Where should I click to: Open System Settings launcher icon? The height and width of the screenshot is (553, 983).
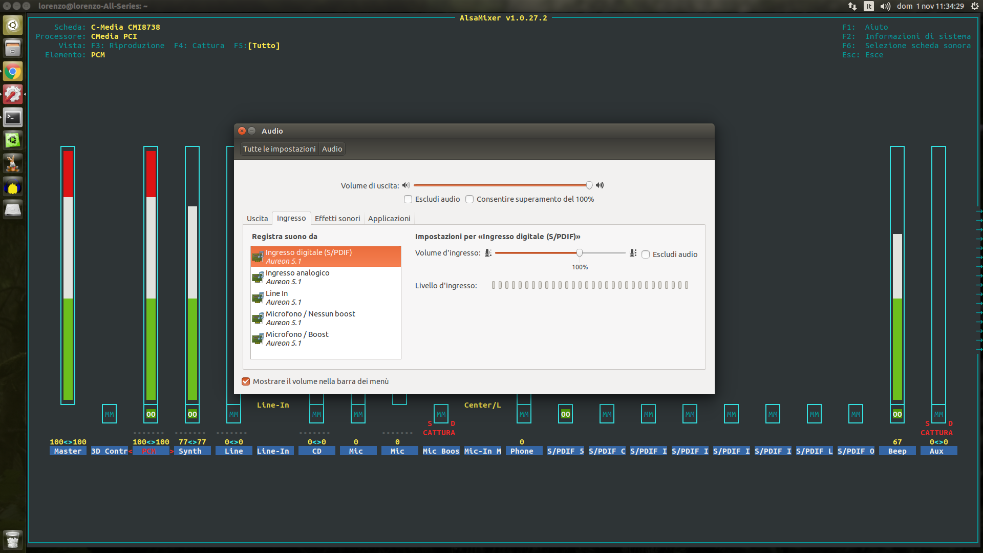13,94
